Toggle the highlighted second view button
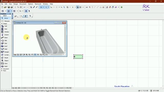The image size is (164, 92). pos(8,11)
